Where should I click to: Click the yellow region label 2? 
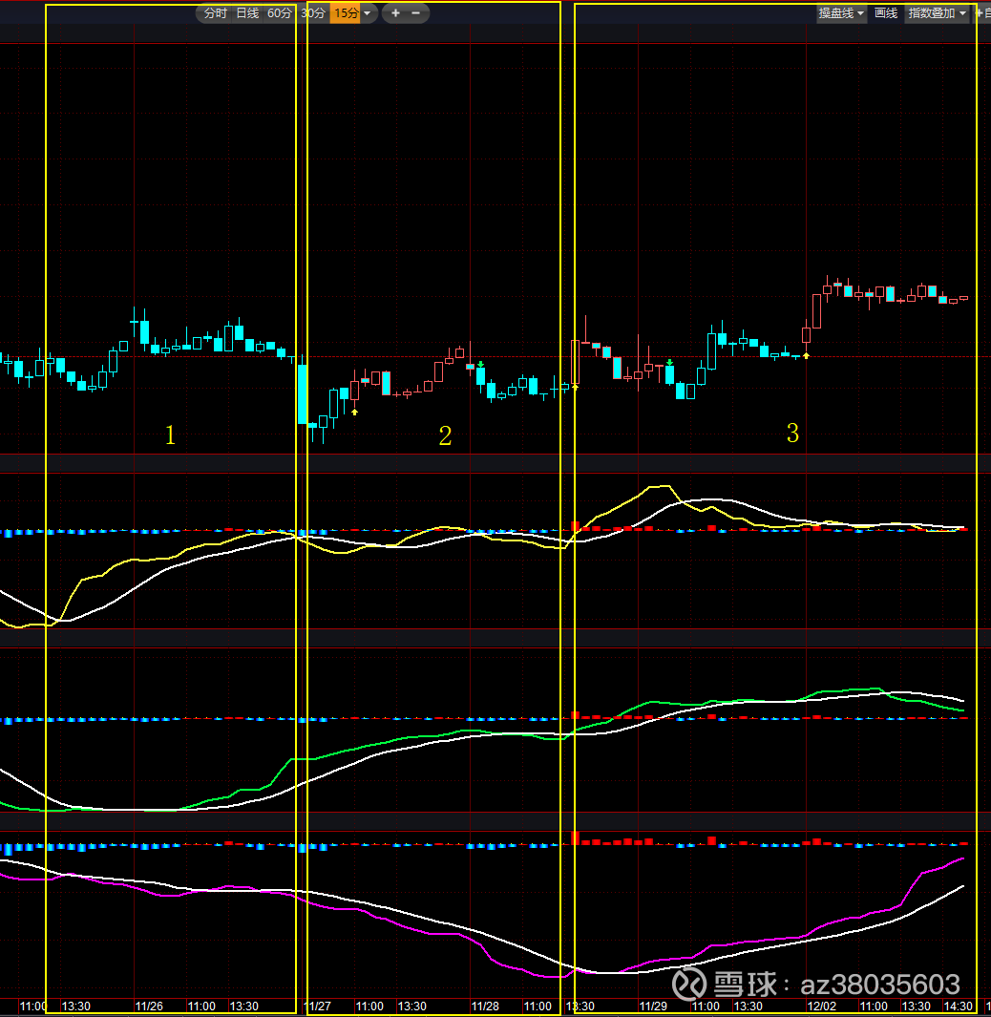[x=445, y=436]
